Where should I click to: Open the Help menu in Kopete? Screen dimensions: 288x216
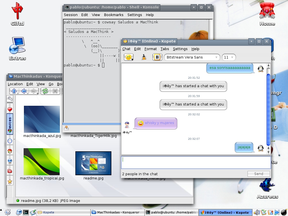point(195,49)
